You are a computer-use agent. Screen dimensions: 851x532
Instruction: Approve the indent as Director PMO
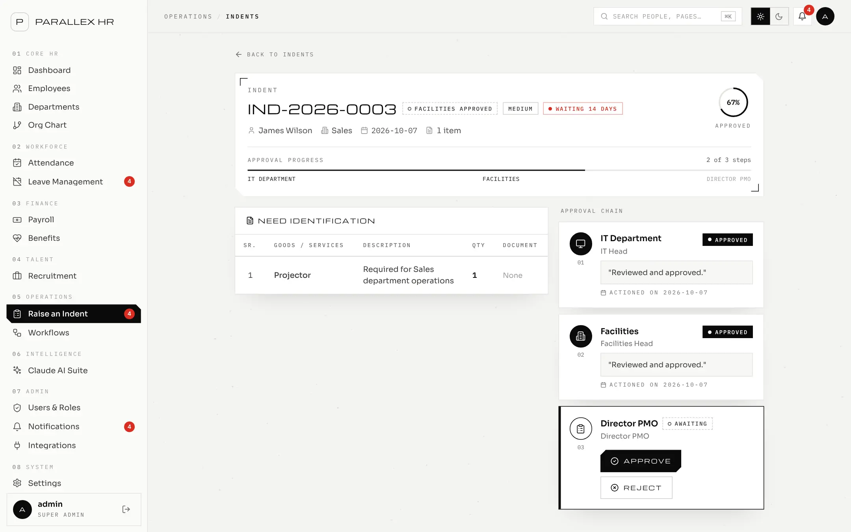click(641, 461)
